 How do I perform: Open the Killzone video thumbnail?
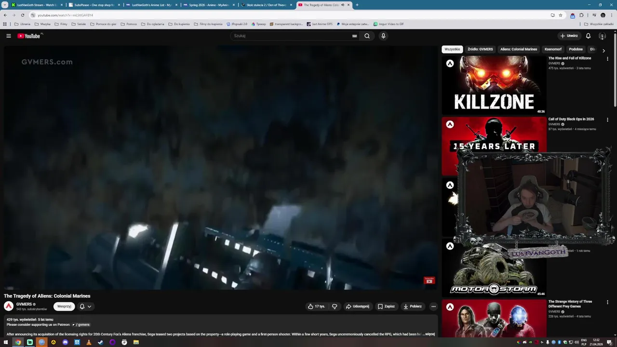[494, 85]
